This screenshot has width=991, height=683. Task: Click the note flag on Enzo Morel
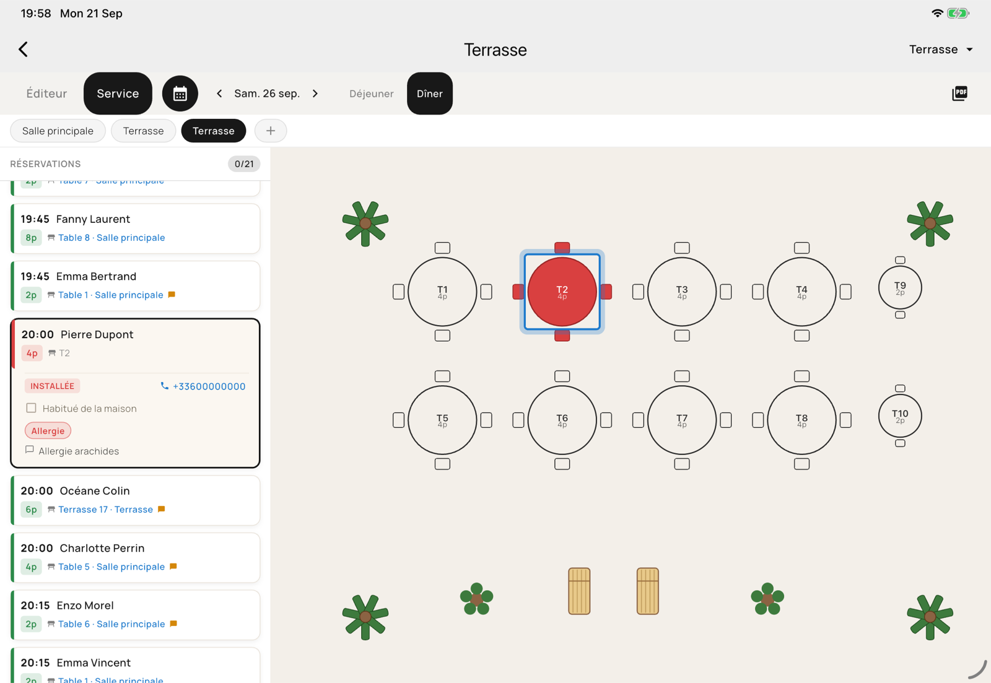click(173, 624)
